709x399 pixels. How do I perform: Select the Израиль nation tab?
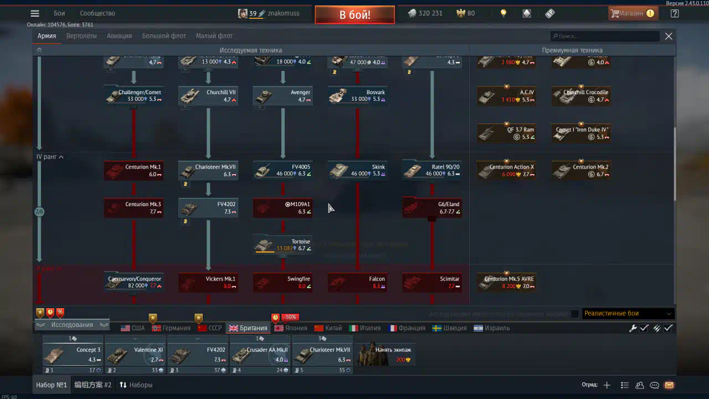(491, 328)
